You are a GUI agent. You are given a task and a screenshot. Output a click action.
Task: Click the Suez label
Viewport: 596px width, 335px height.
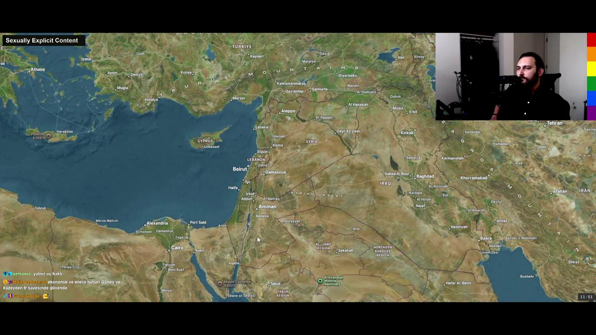pyautogui.click(x=200, y=250)
